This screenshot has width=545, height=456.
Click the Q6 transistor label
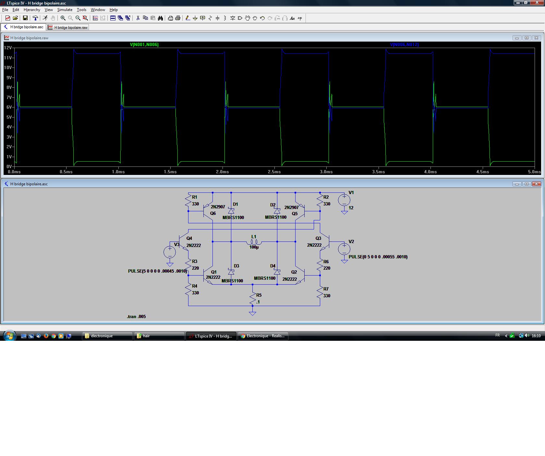pos(213,213)
